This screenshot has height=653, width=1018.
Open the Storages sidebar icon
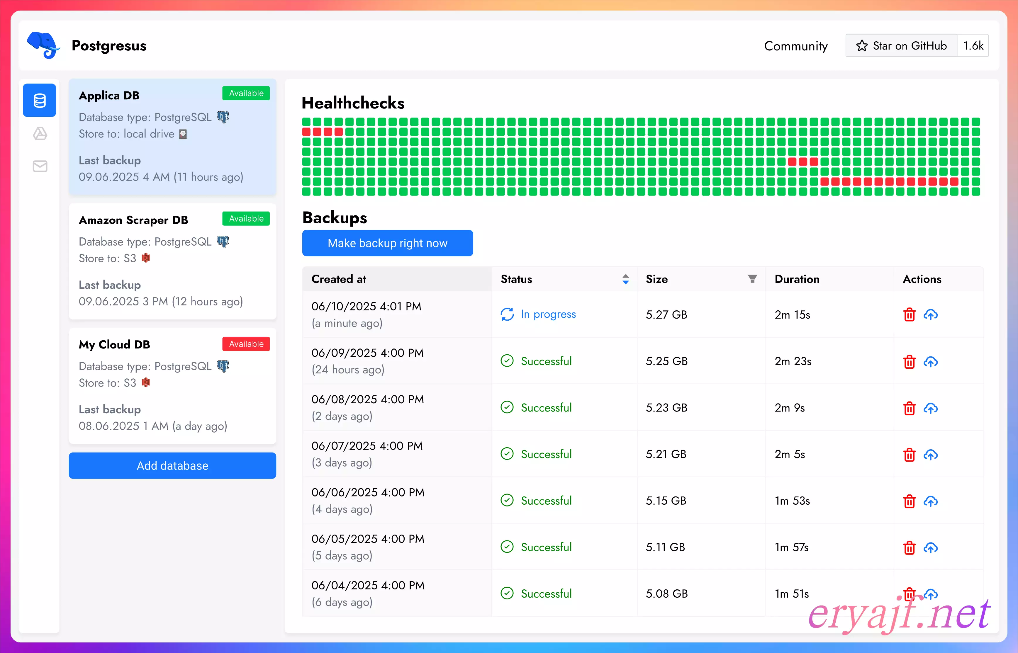(40, 134)
